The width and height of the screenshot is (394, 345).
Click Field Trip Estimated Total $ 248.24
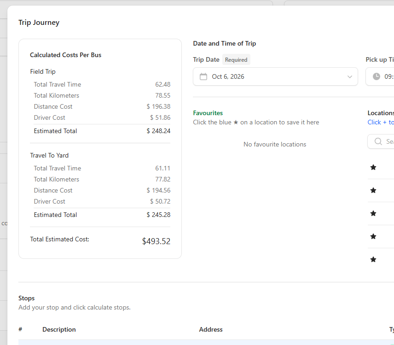[158, 131]
